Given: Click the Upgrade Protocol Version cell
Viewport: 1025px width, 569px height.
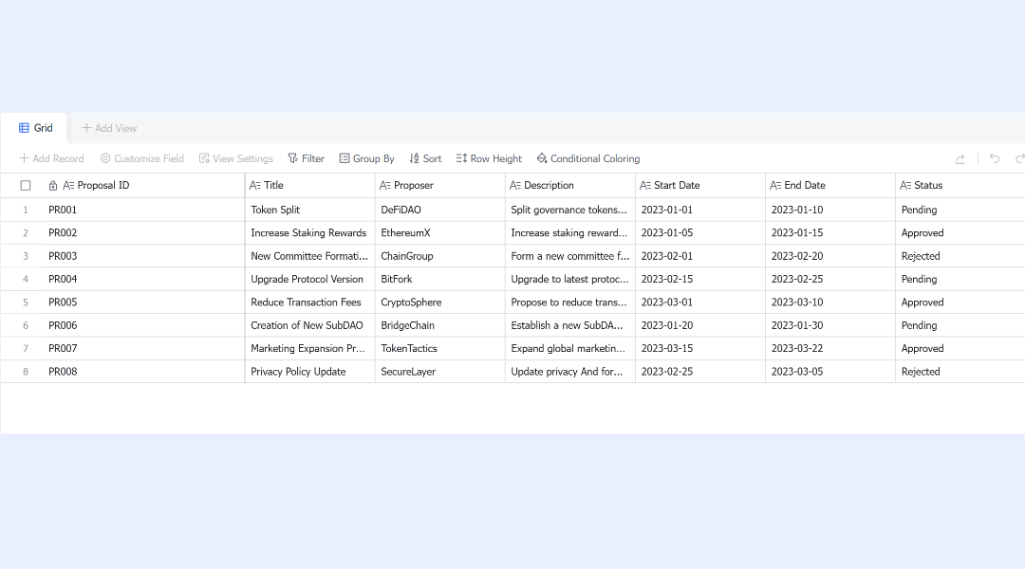Looking at the screenshot, I should 309,279.
